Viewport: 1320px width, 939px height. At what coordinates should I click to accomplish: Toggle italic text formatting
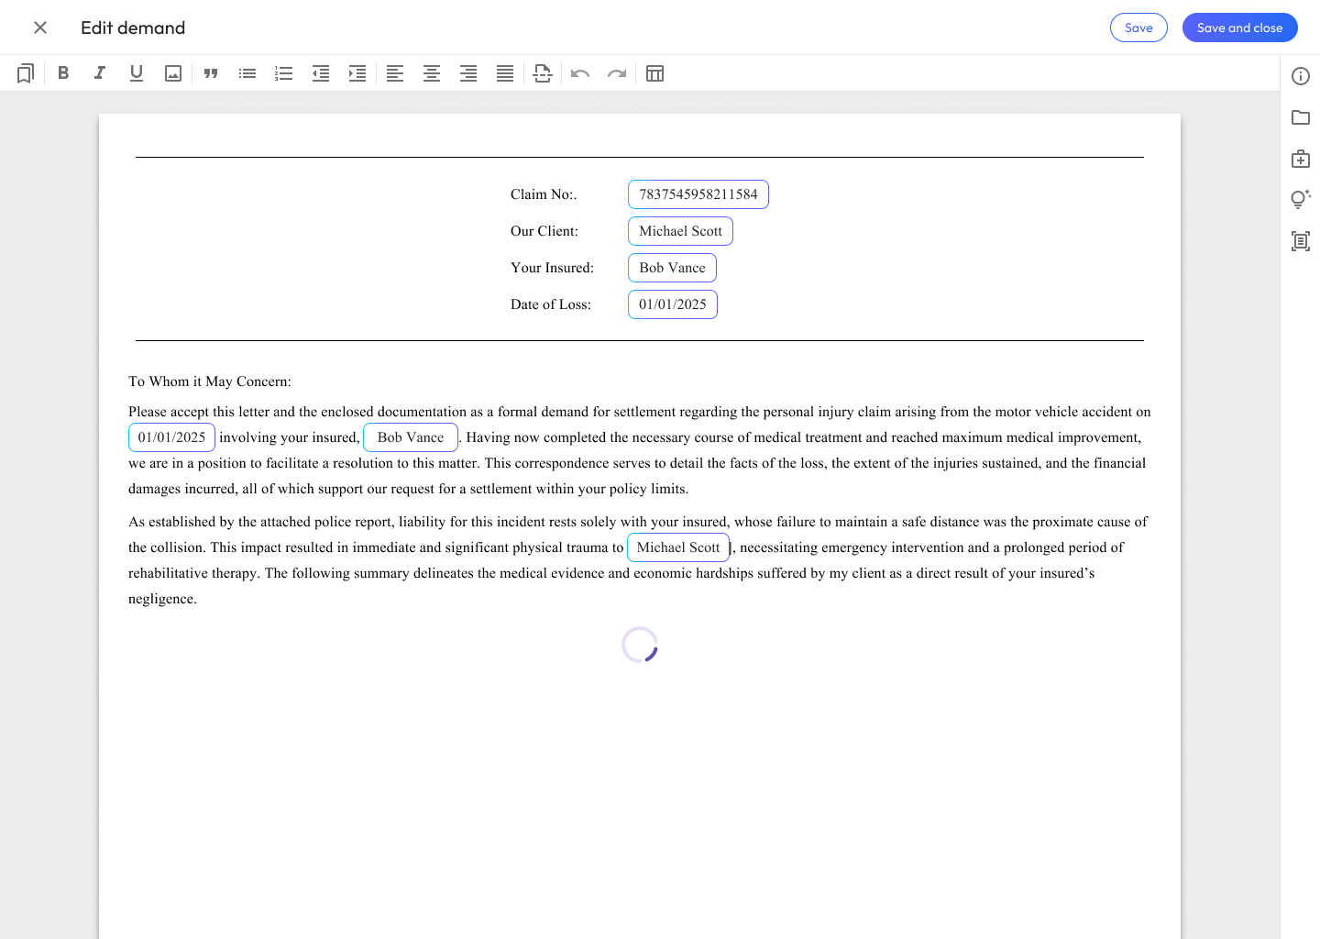pos(100,73)
